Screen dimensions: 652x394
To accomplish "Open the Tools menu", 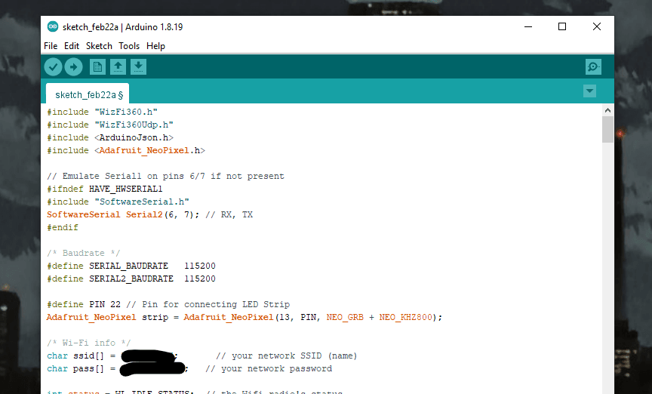I will [129, 46].
